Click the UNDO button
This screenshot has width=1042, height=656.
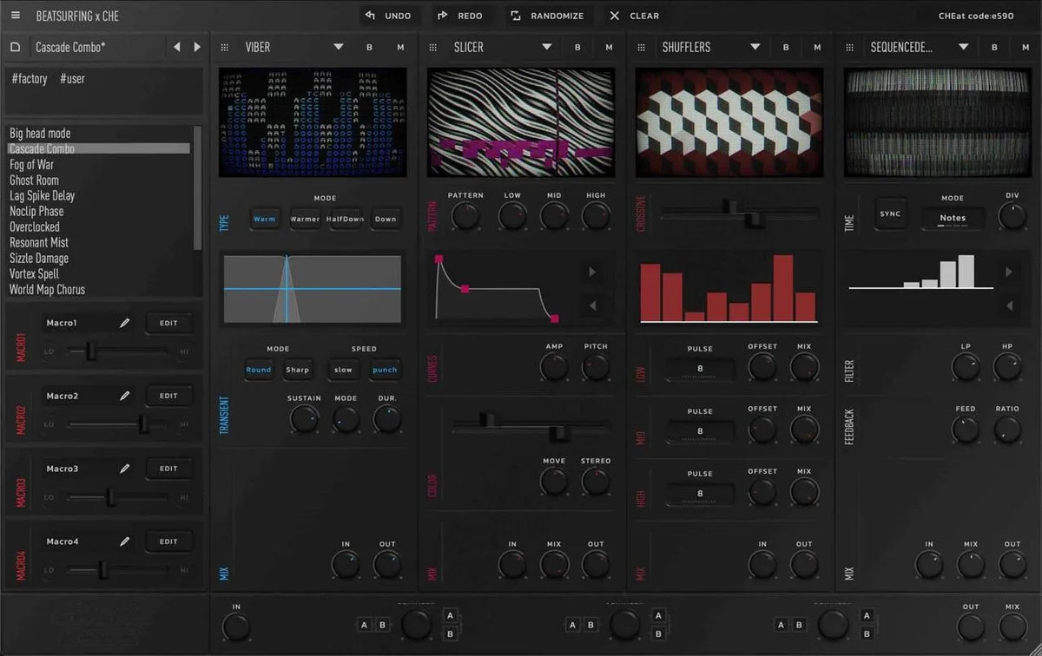pos(389,15)
